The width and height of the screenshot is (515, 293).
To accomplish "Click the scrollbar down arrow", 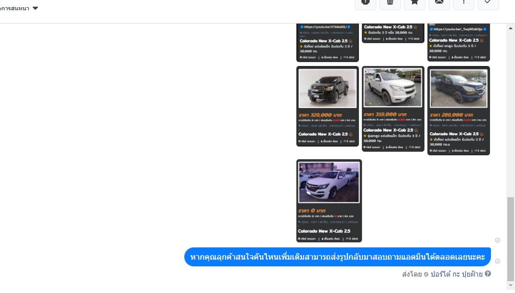I will coord(510,285).
